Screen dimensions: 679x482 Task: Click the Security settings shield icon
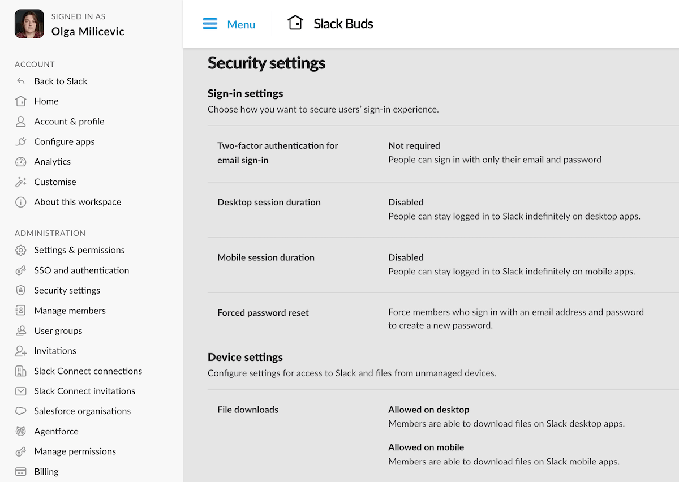pos(21,290)
